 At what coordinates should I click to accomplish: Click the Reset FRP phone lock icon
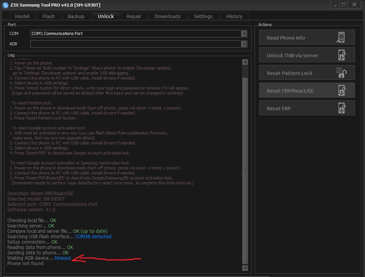(342, 108)
